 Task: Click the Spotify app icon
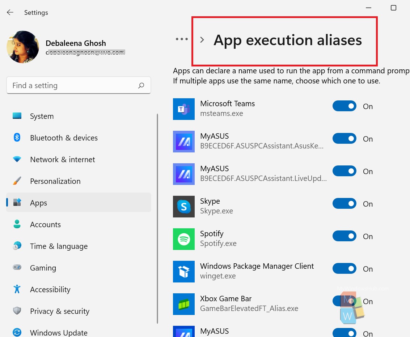(184, 239)
